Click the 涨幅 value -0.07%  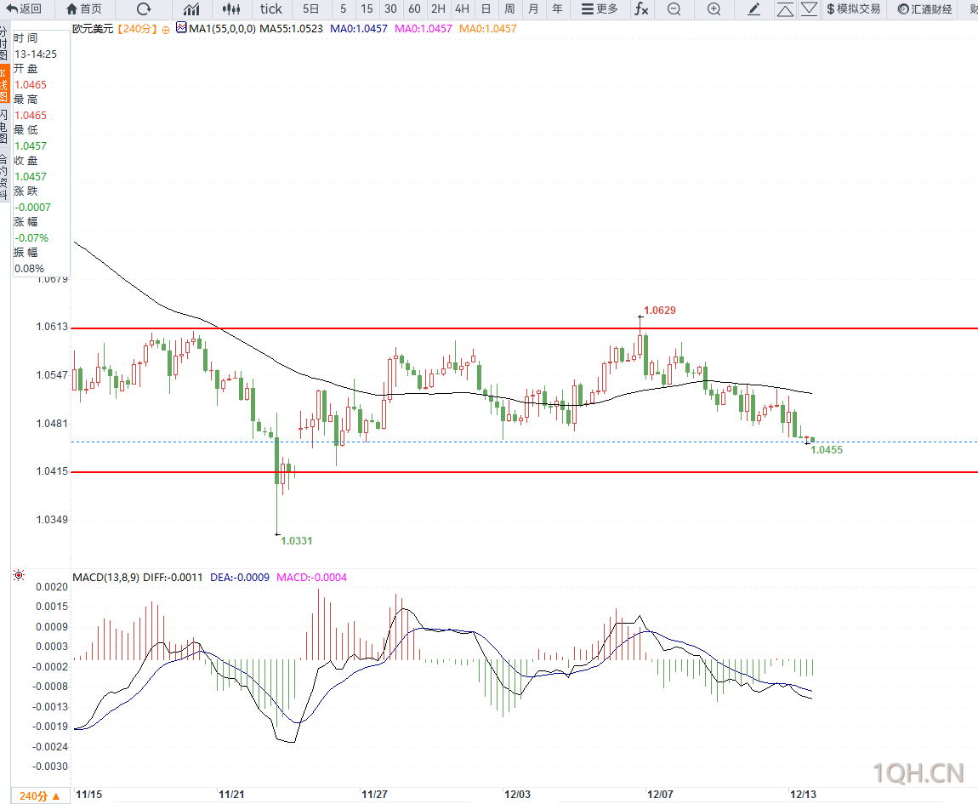point(31,238)
